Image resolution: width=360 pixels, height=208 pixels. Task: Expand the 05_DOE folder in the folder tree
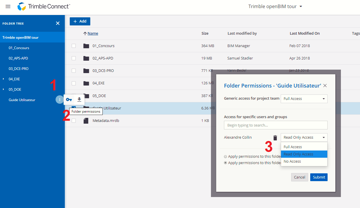[x=3, y=89]
